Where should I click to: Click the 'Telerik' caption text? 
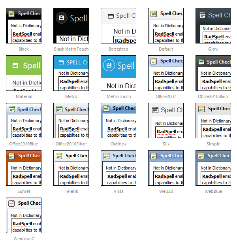(x=71, y=191)
